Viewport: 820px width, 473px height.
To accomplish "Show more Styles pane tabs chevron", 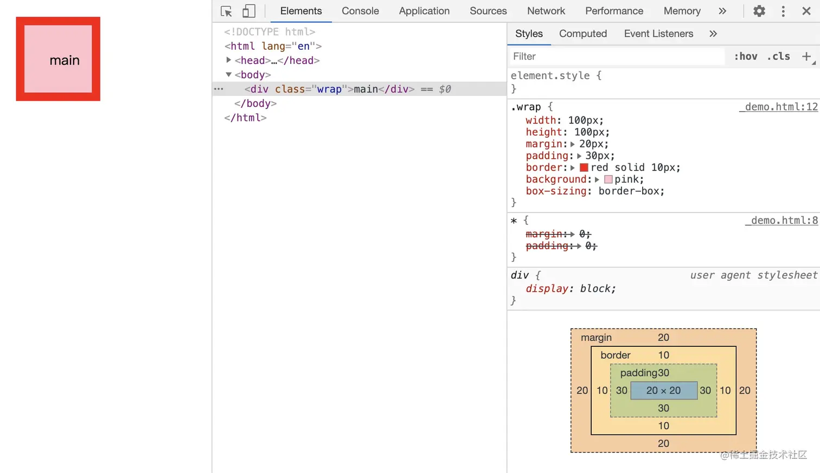I will point(713,34).
